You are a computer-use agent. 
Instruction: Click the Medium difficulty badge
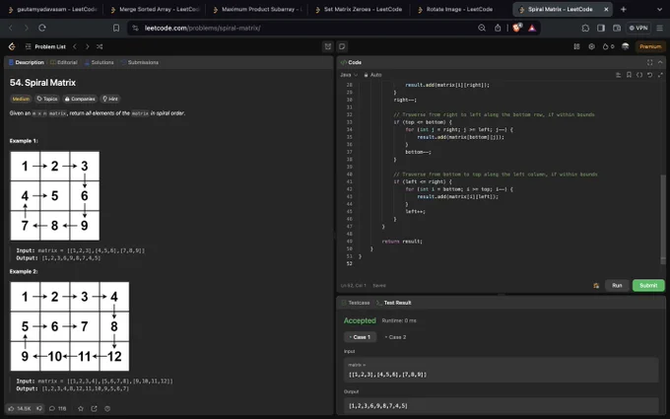click(x=21, y=99)
